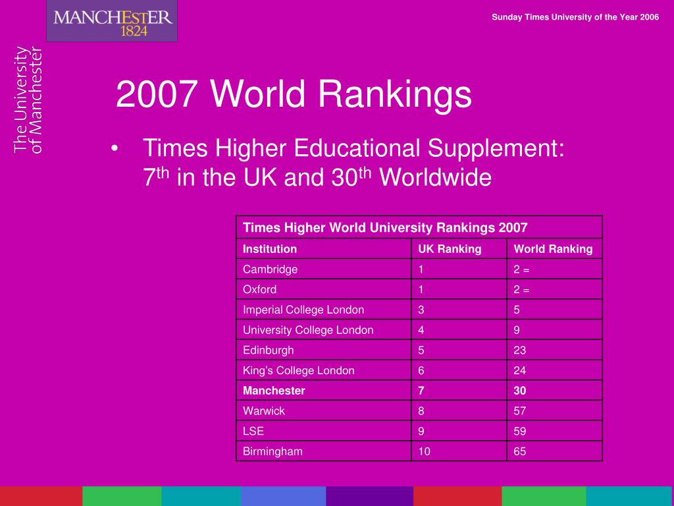Viewport: 674px width, 506px height.
Task: Select the 'Imperial College London' cell
Action: click(324, 310)
